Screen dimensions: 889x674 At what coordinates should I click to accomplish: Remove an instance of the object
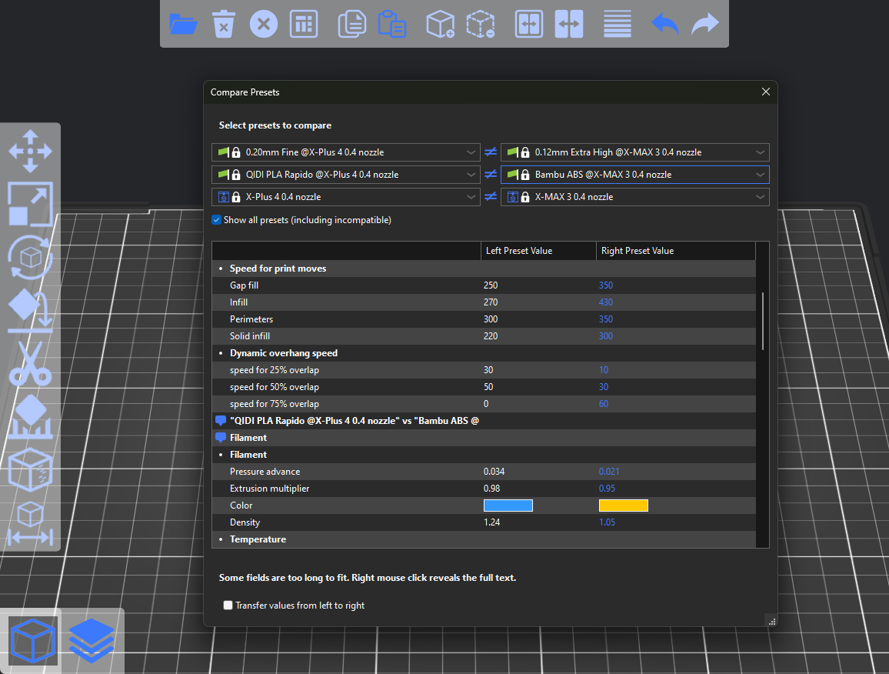tap(481, 24)
